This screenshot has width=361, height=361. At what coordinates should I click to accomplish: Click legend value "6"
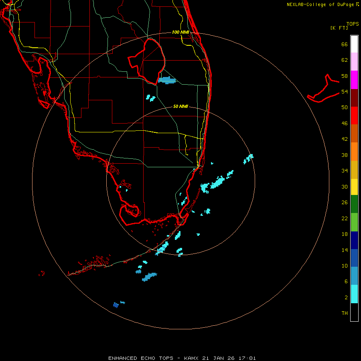pos(346,282)
